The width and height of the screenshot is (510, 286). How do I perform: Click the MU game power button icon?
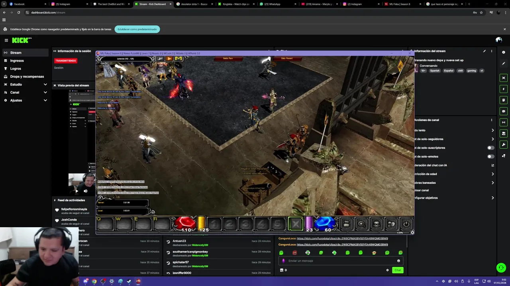406,224
